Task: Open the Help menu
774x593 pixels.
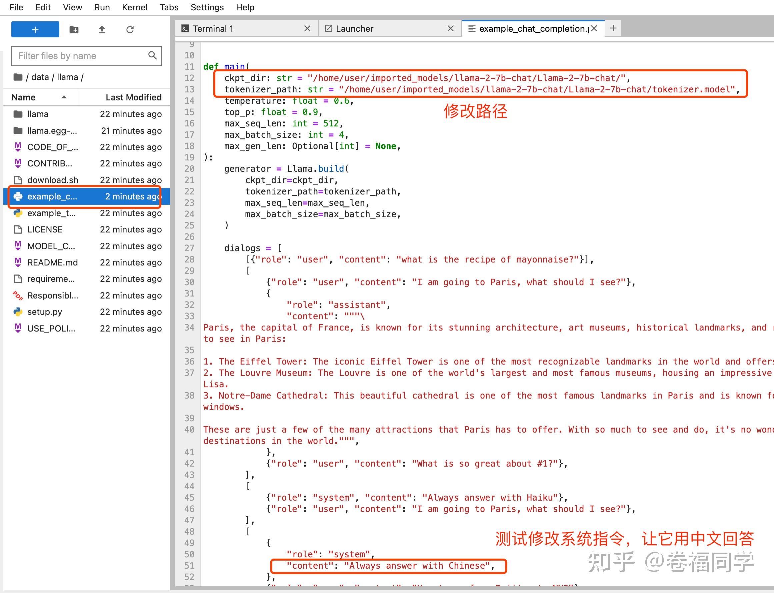Action: click(x=245, y=7)
